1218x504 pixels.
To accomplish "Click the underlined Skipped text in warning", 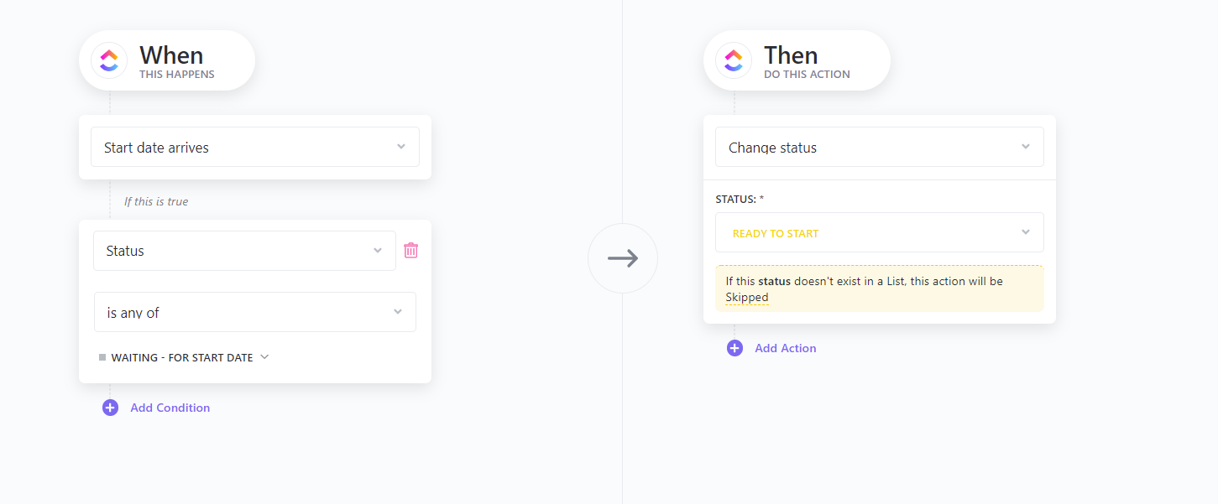I will (747, 297).
